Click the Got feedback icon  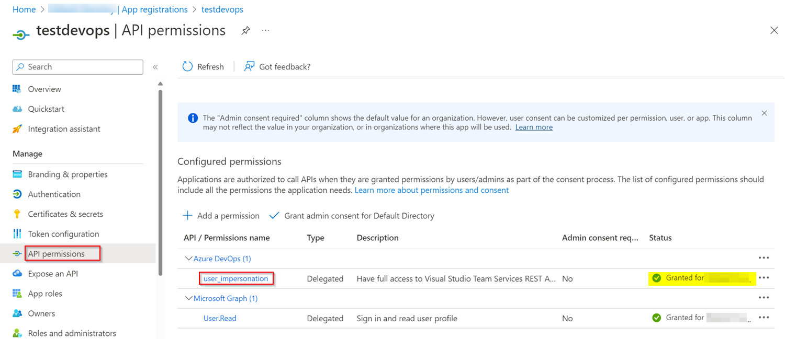(x=250, y=66)
